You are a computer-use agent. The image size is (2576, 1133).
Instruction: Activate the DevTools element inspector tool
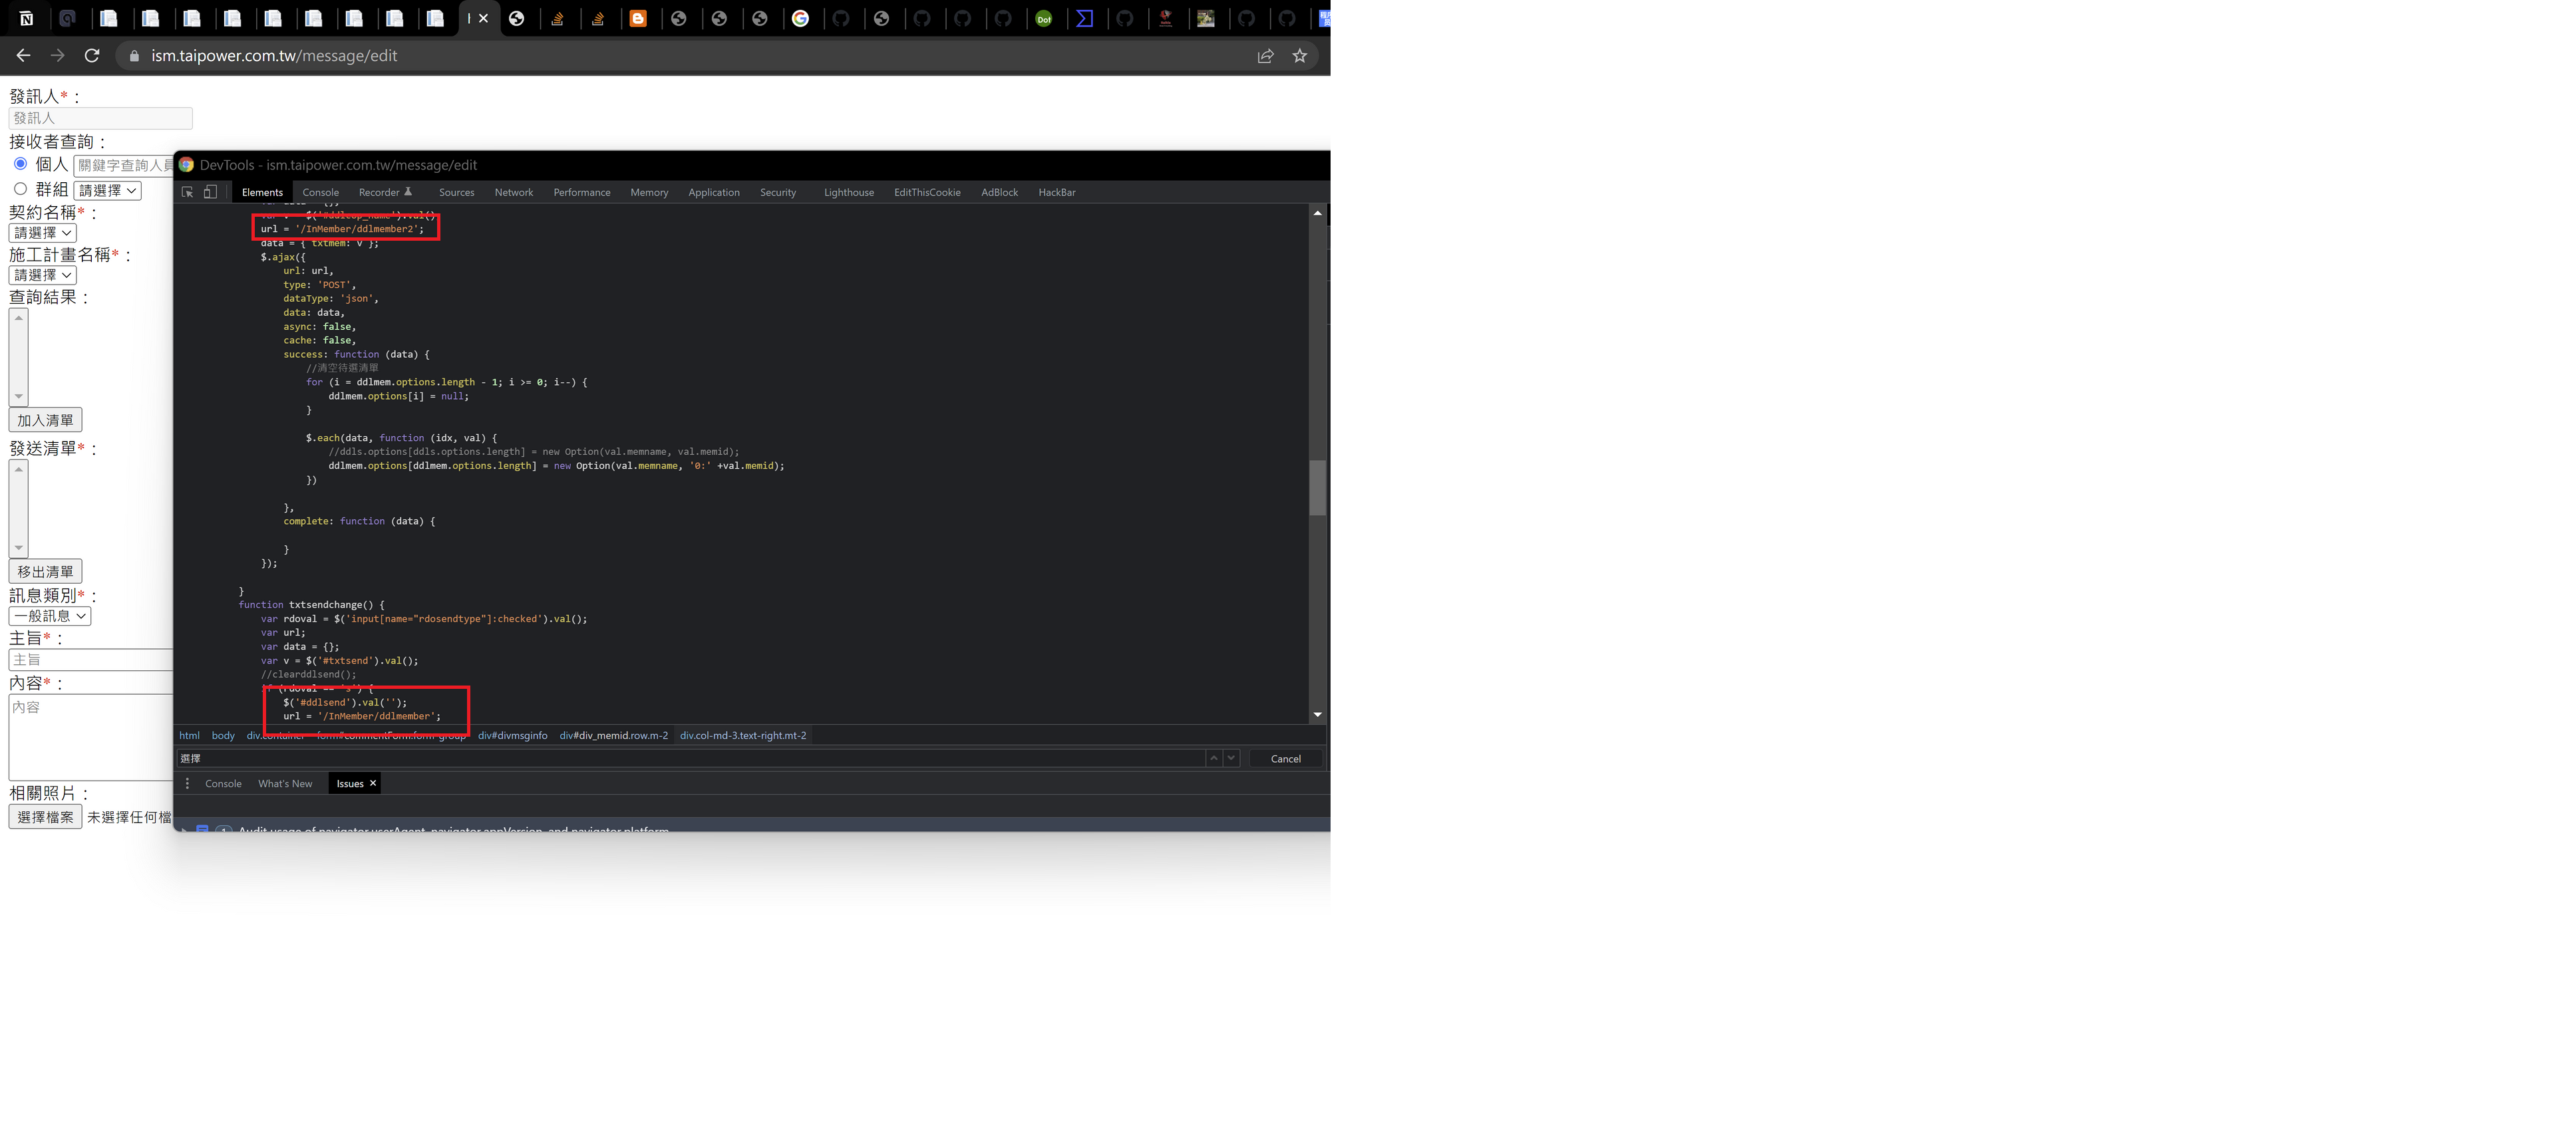tap(187, 192)
